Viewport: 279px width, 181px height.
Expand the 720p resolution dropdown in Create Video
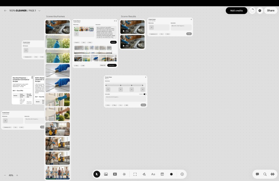pyautogui.click(x=114, y=105)
